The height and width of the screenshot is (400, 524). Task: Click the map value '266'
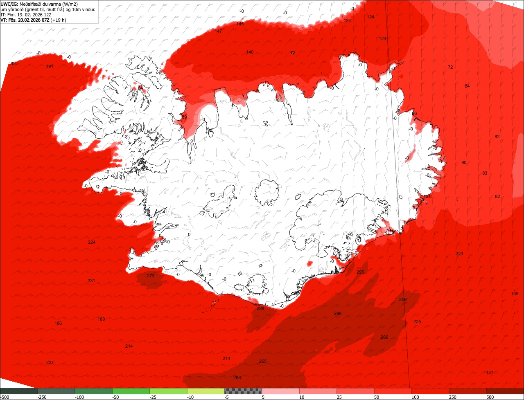click(x=384, y=337)
